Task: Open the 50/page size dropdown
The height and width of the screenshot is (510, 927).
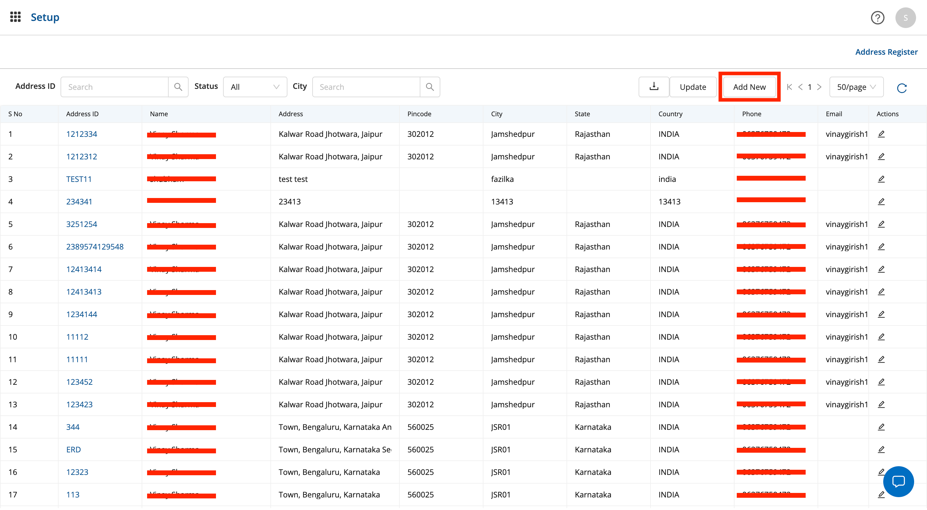Action: pos(856,87)
